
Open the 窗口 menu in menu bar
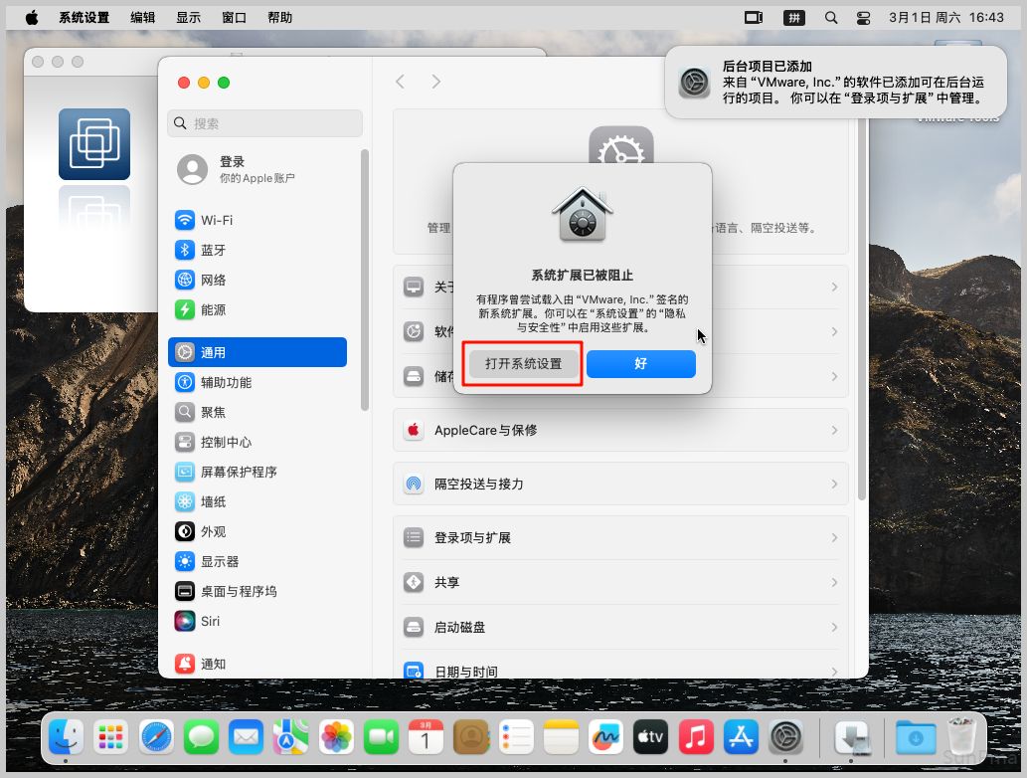click(x=234, y=17)
